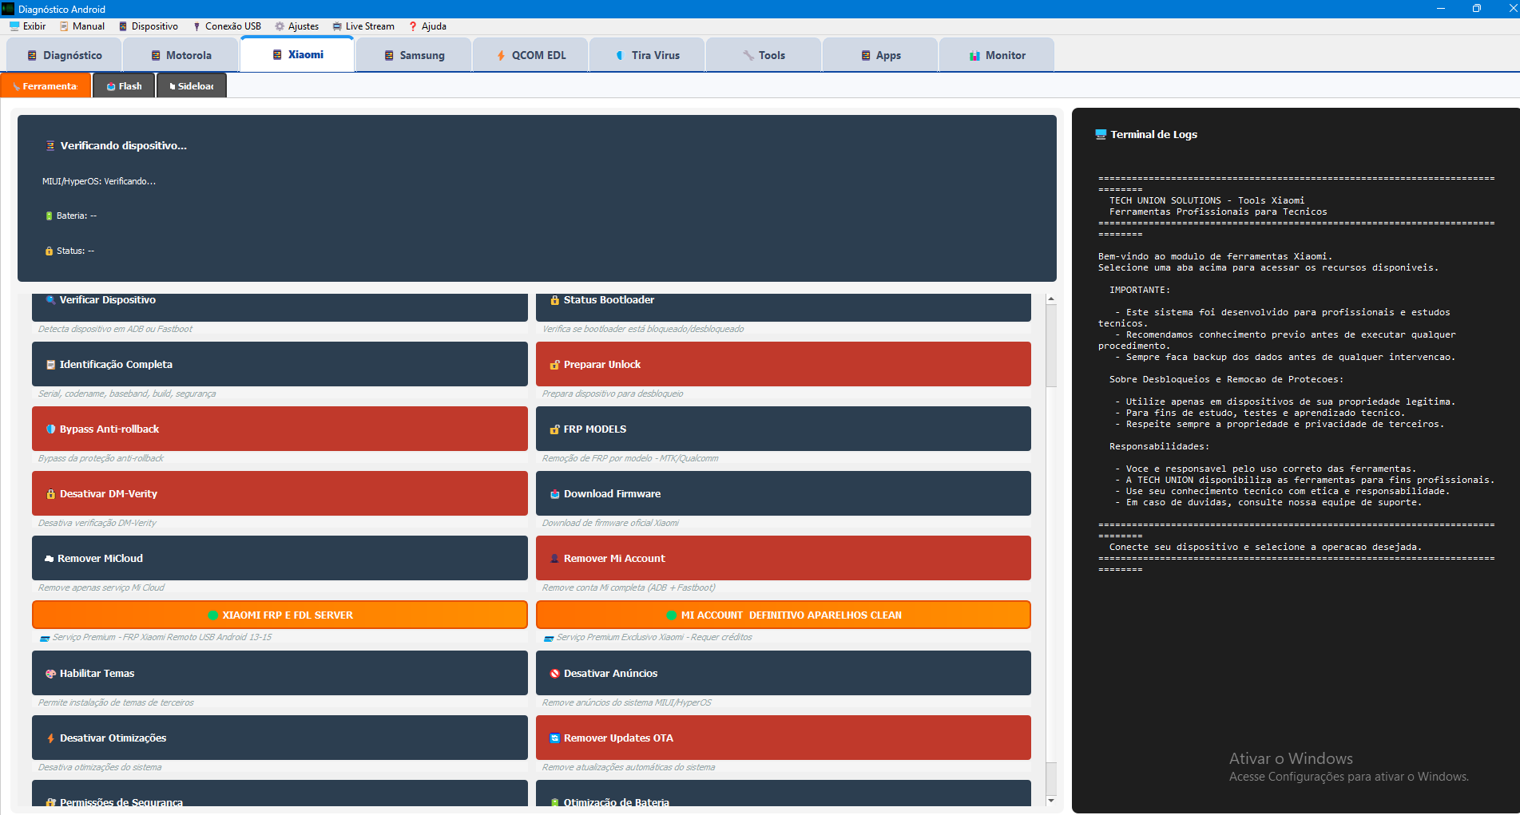This screenshot has width=1520, height=815.
Task: Switch to the Motorola tab
Action: click(181, 56)
